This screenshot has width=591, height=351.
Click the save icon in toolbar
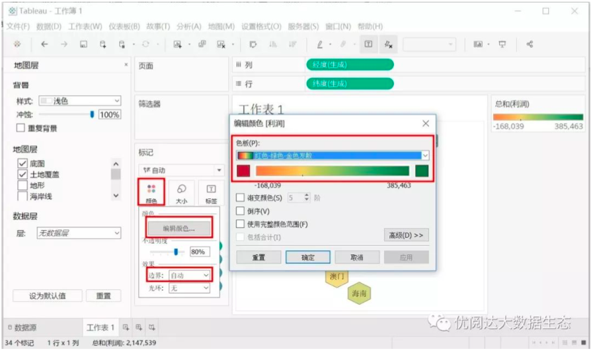click(83, 44)
